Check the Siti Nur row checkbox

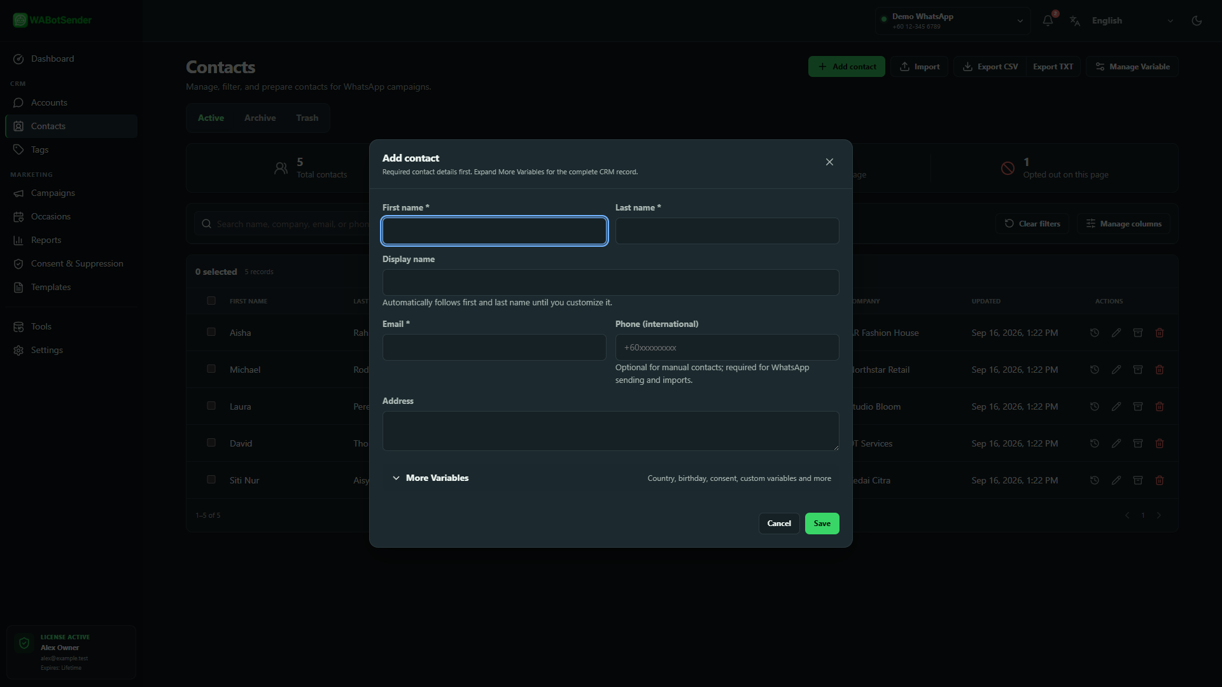click(211, 480)
